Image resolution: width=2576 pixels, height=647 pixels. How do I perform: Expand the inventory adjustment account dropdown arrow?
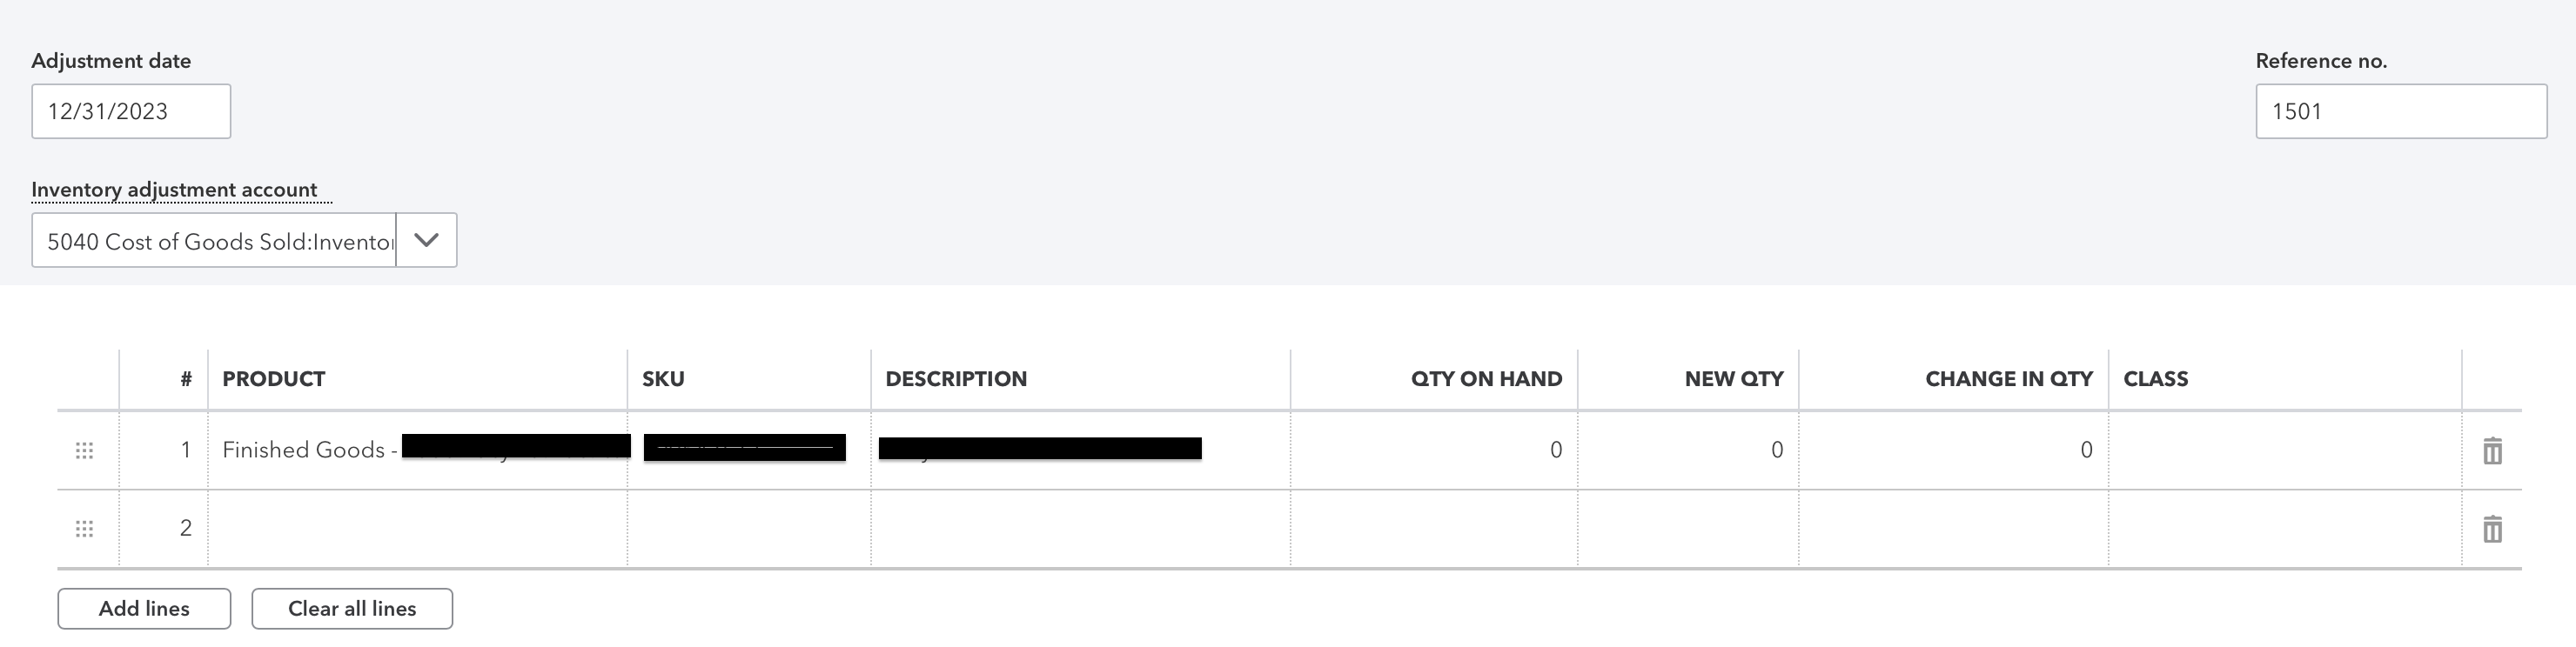click(x=426, y=240)
